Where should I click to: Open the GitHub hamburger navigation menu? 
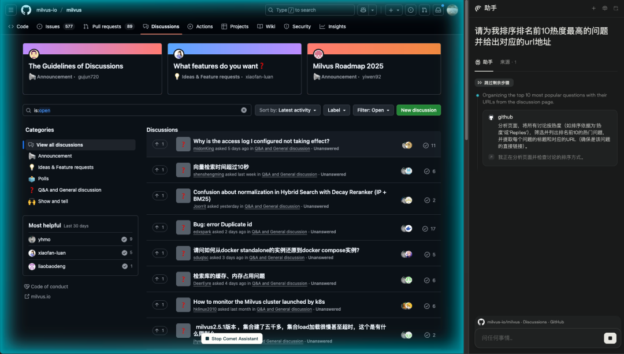(x=11, y=10)
